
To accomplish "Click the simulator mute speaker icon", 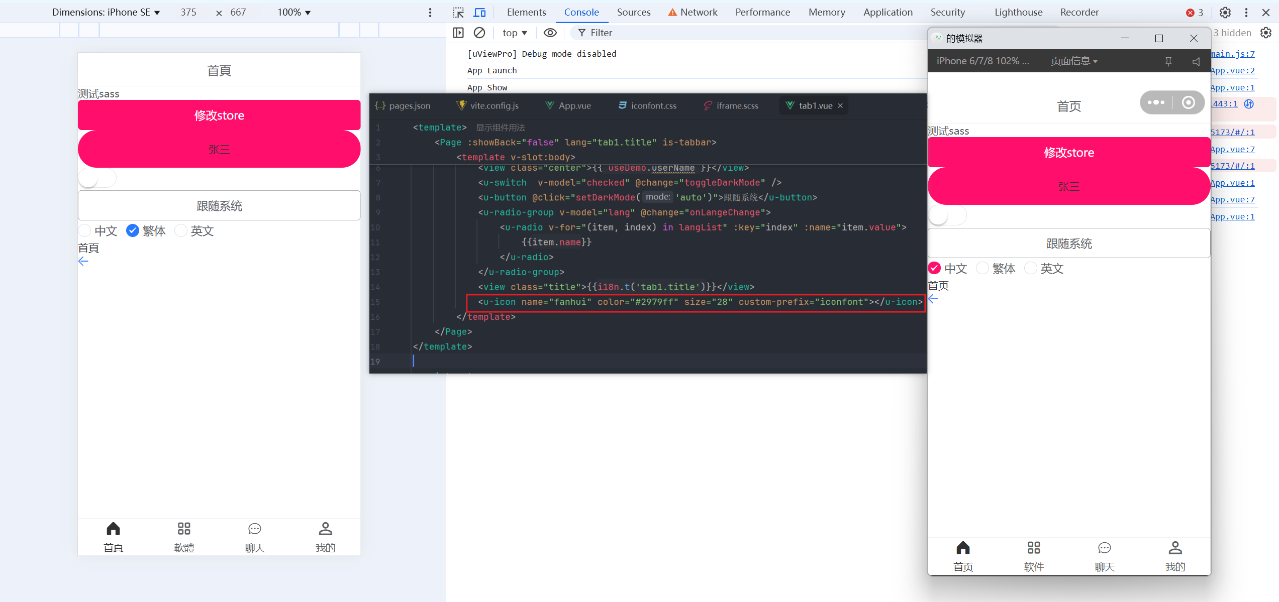I will click(x=1196, y=61).
